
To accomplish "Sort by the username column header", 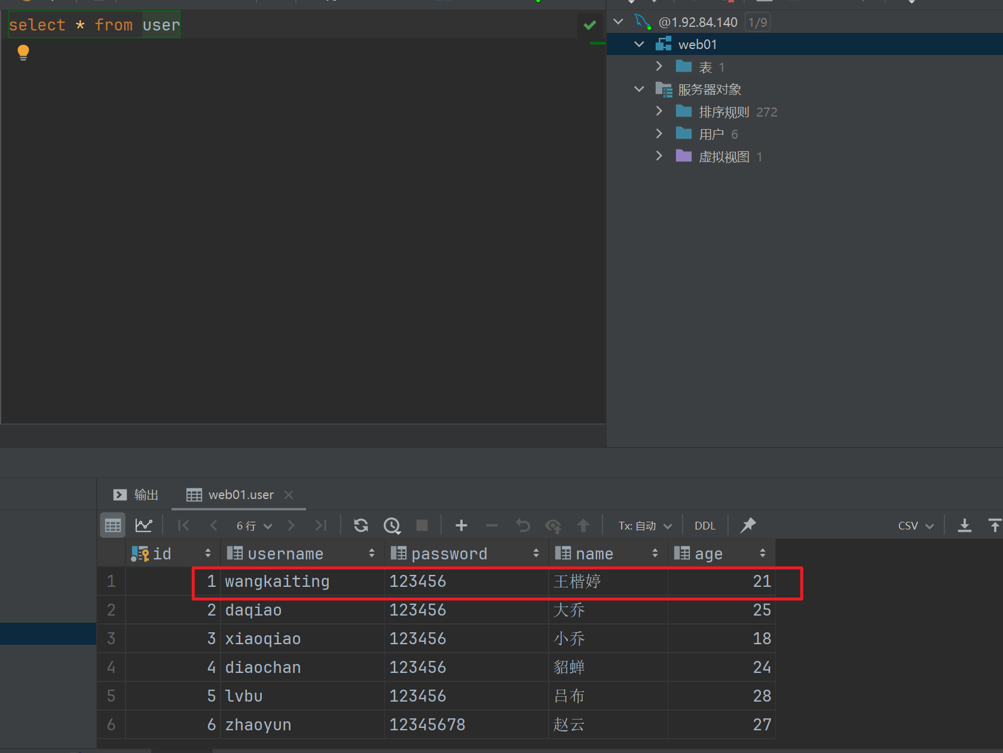I will point(285,554).
